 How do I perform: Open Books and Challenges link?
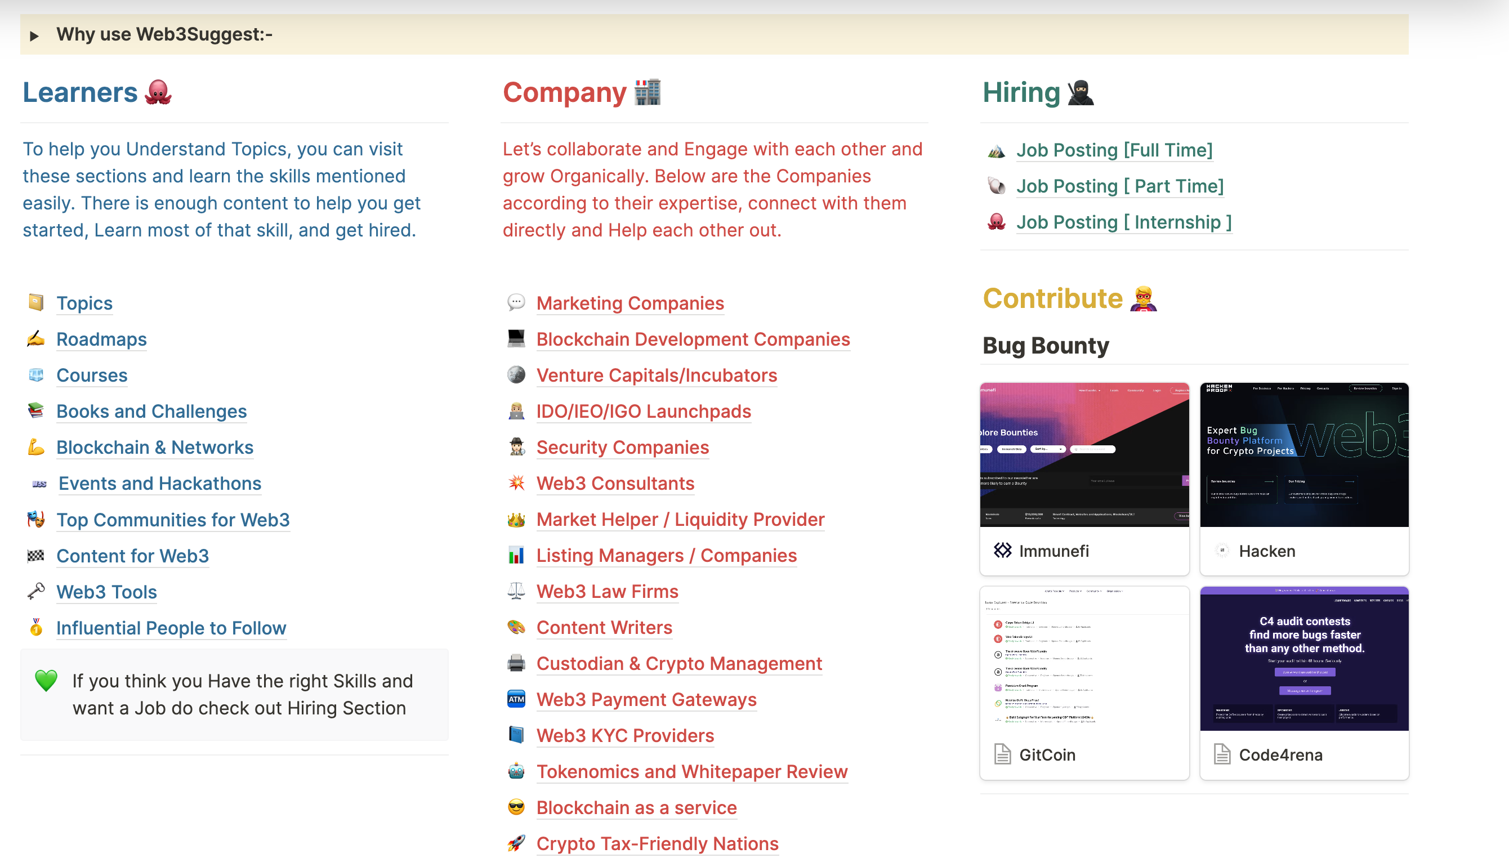point(151,412)
